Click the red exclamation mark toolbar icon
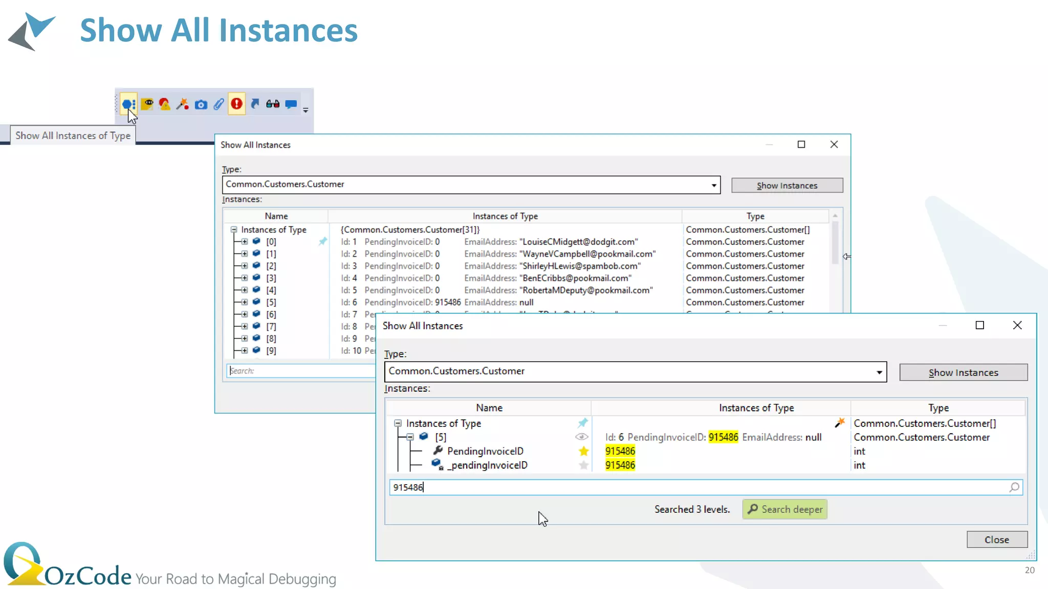The image size is (1048, 589). (236, 103)
